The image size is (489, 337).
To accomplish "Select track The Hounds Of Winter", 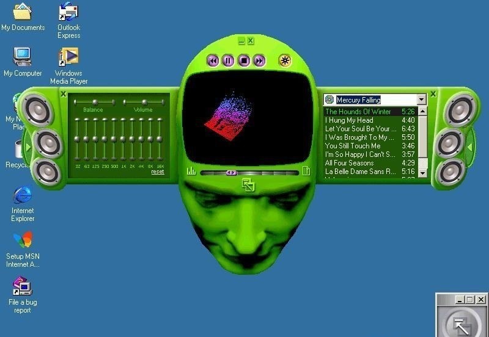I will point(370,112).
